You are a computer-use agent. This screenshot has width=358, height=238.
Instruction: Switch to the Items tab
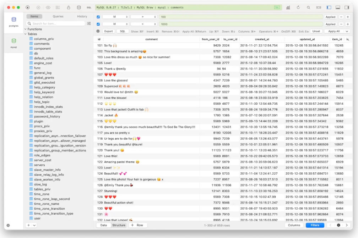[34, 16]
